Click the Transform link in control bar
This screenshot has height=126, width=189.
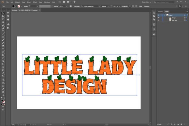click(x=146, y=6)
